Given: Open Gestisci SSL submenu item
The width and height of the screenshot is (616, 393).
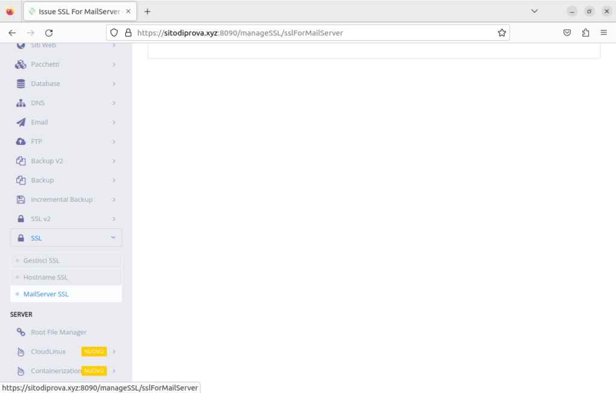Looking at the screenshot, I should (x=66, y=260).
